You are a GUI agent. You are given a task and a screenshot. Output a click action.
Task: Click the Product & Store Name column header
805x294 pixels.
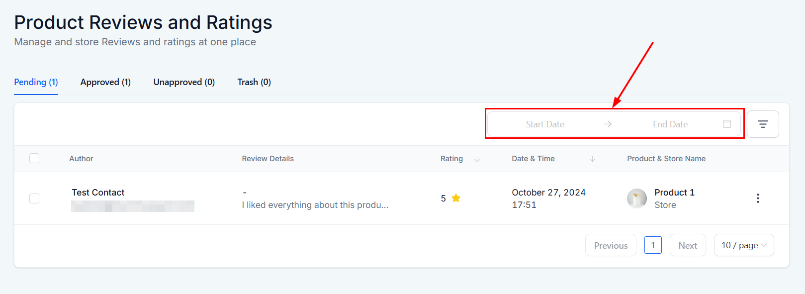[x=666, y=159]
